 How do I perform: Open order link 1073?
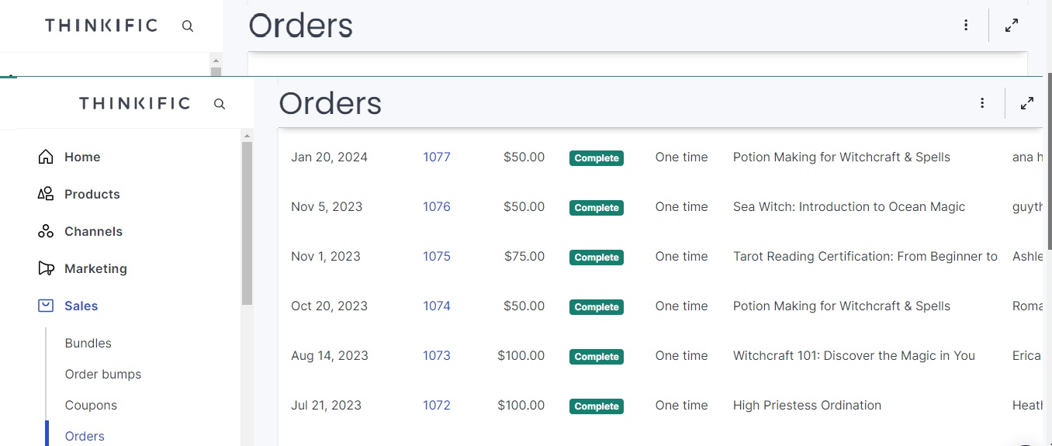tap(437, 355)
